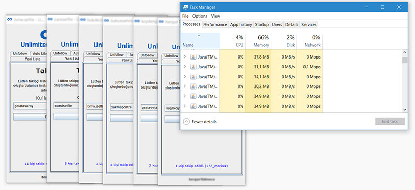Click the Java icon in the 30,2 MB row
The height and width of the screenshot is (190, 415).
(x=193, y=86)
